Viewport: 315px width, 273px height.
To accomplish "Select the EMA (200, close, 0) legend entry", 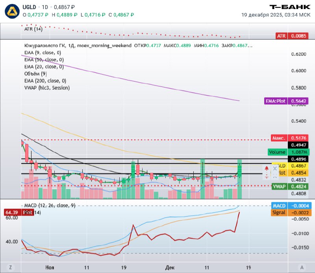I will point(45,81).
